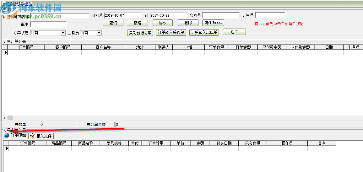This screenshot has width=363, height=172.
Task: Click the 客户编号 column header
Action: pyautogui.click(x=63, y=47)
